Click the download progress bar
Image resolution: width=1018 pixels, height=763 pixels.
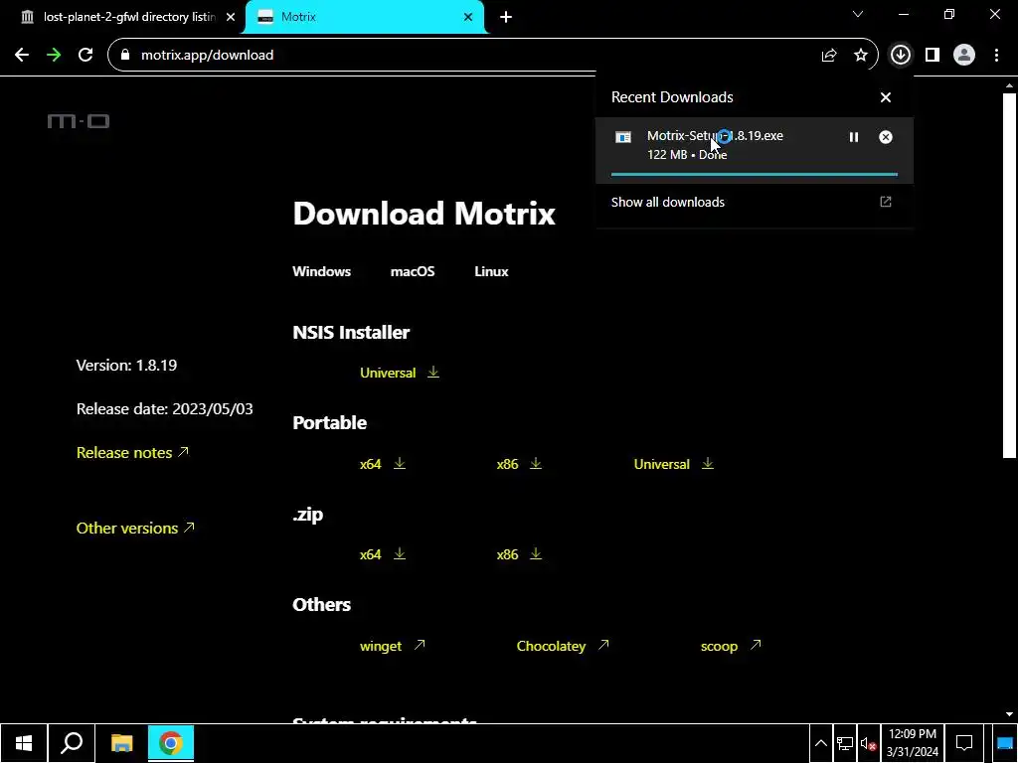(x=755, y=174)
